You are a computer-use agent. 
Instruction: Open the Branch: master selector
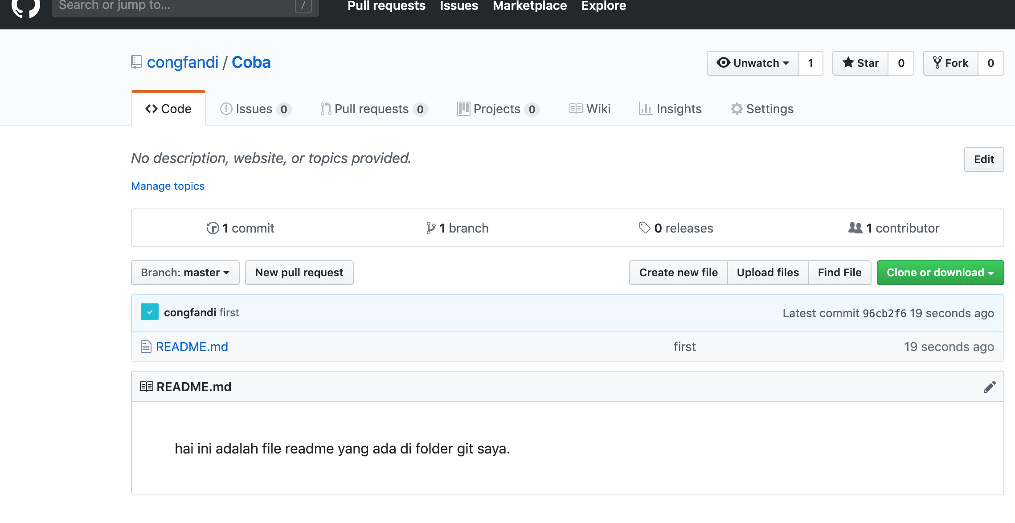[x=185, y=273]
